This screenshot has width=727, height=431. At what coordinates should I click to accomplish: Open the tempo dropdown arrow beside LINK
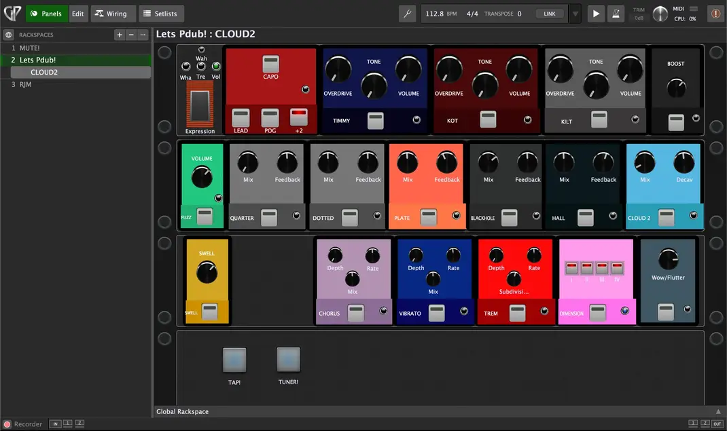pyautogui.click(x=575, y=14)
